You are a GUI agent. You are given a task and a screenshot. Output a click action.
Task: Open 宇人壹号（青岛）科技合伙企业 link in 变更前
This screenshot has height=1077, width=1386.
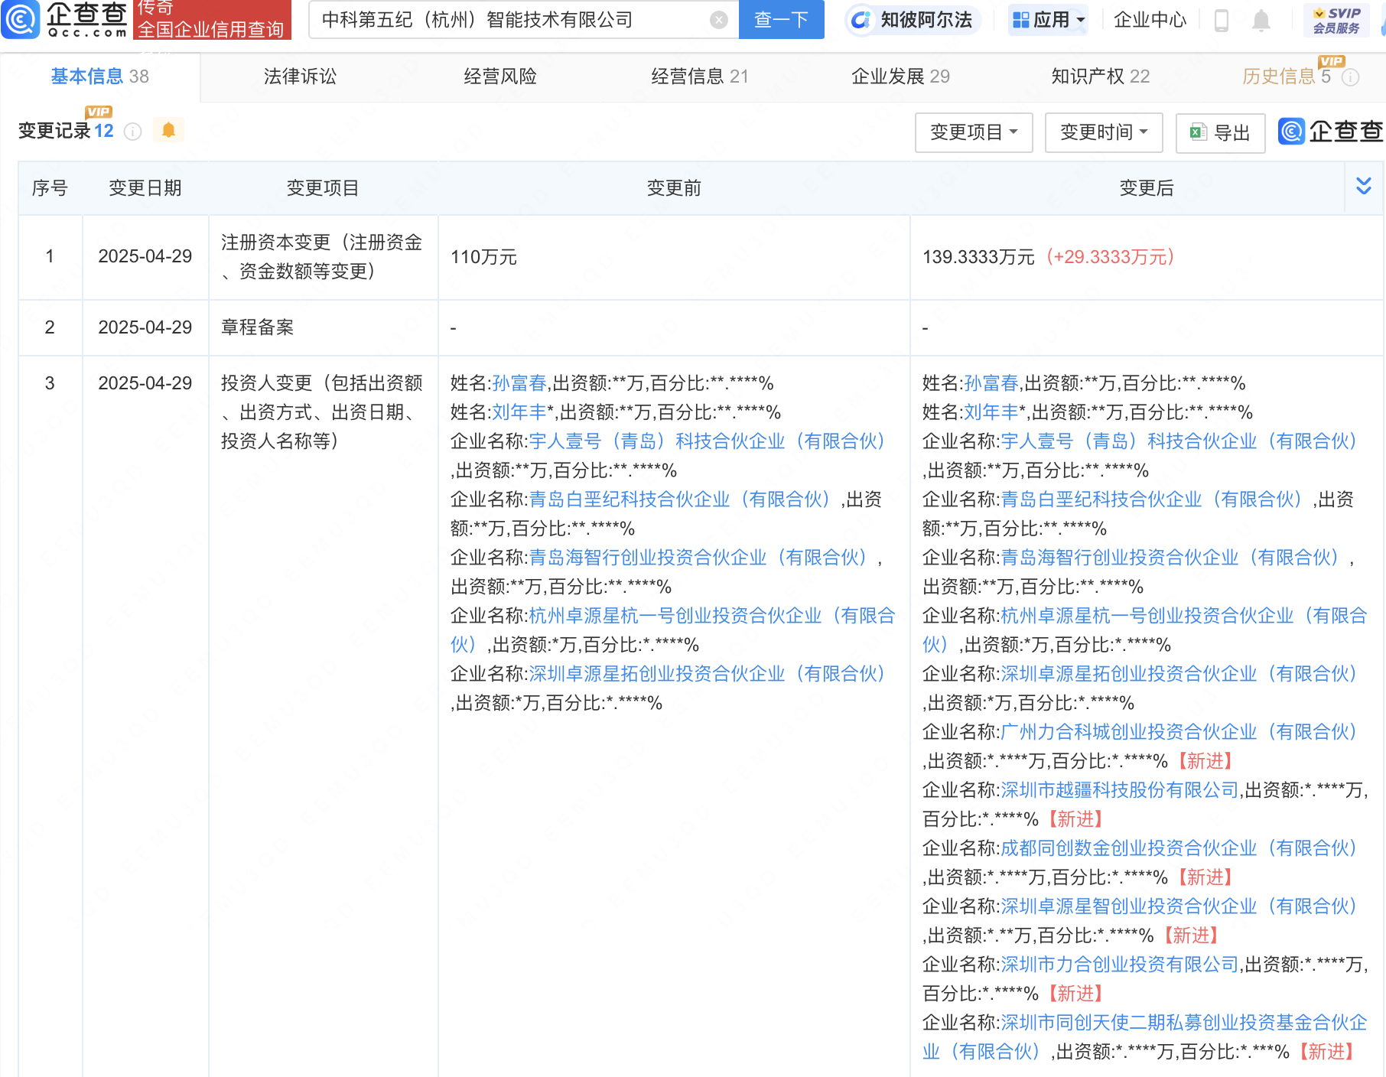pyautogui.click(x=708, y=441)
